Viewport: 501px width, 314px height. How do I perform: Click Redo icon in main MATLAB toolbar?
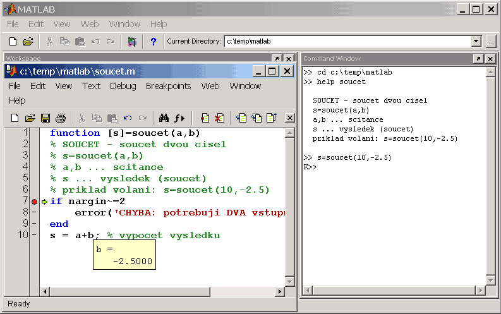pyautogui.click(x=111, y=42)
